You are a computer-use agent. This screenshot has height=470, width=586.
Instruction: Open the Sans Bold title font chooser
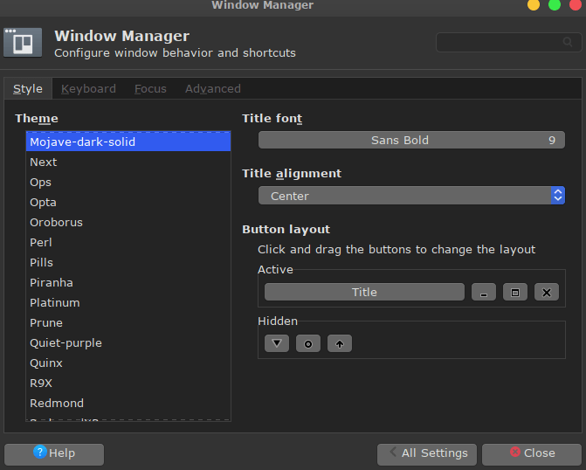(x=411, y=141)
